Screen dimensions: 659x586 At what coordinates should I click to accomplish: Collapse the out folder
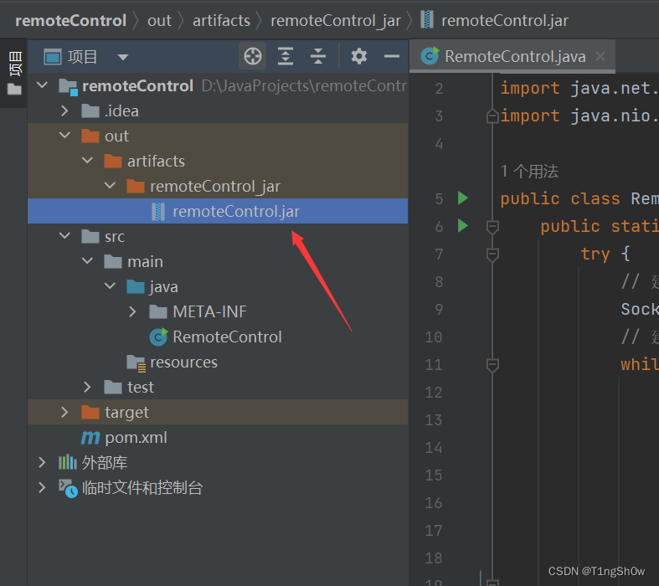[x=64, y=136]
